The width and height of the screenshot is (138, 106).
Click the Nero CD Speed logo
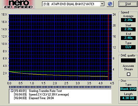click(x=18, y=4)
